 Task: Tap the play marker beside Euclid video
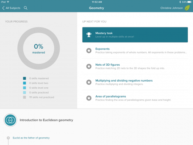pos(8,138)
